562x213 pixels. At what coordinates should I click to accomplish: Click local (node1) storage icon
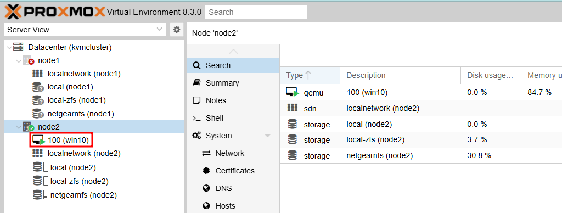point(38,87)
